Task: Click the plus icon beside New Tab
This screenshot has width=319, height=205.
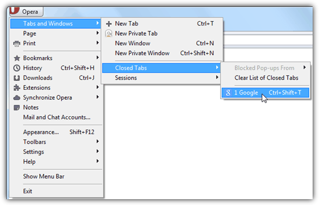Action: click(x=109, y=24)
